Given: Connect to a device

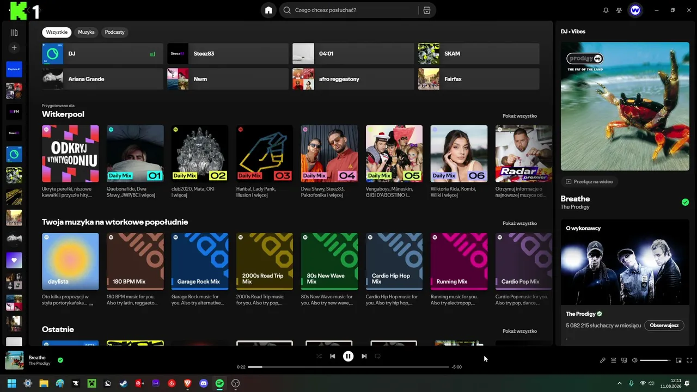Looking at the screenshot, I should (624, 360).
